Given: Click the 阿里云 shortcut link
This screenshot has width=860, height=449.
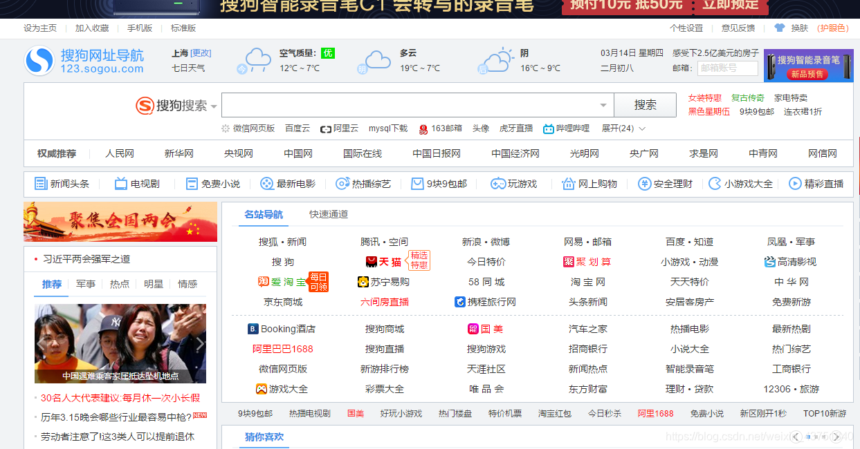Looking at the screenshot, I should [x=339, y=128].
